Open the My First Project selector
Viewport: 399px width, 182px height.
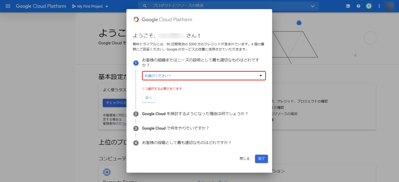[x=90, y=6]
